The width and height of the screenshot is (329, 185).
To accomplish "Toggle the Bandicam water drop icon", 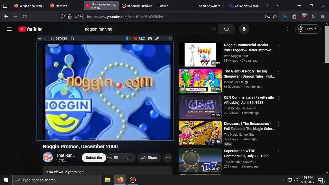I will coord(72,39).
